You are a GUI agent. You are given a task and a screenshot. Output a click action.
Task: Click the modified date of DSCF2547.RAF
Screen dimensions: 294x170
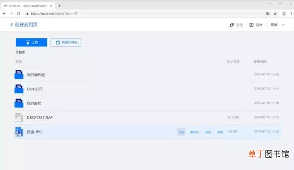tap(266, 117)
